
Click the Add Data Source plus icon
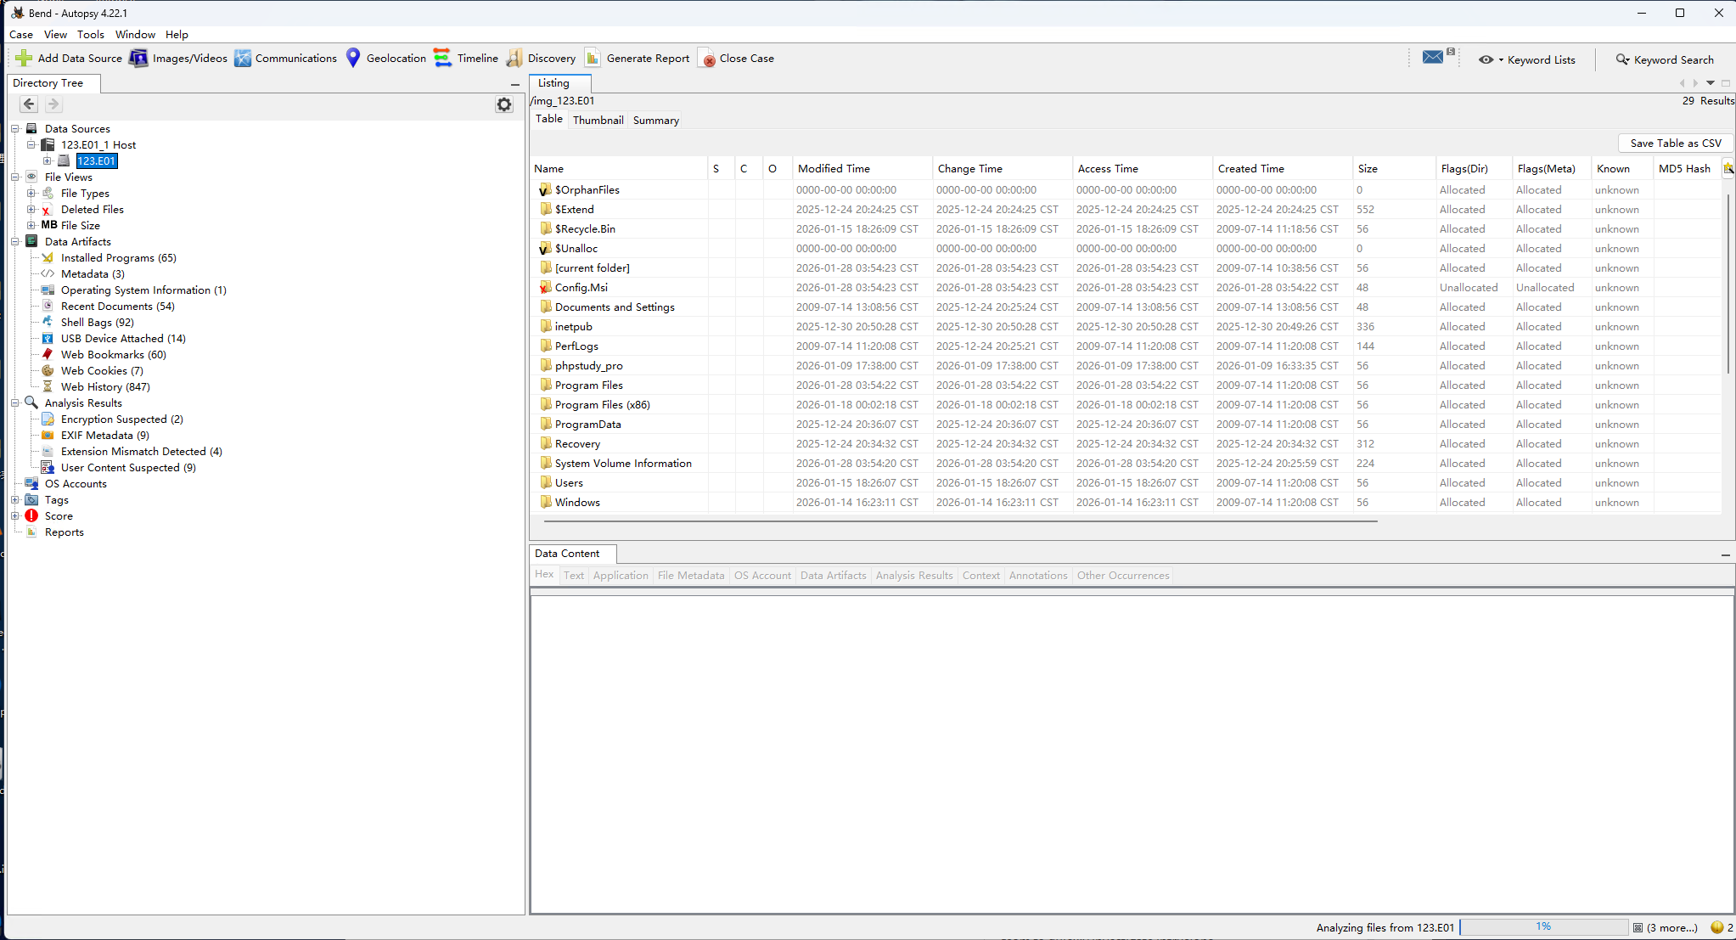[24, 59]
